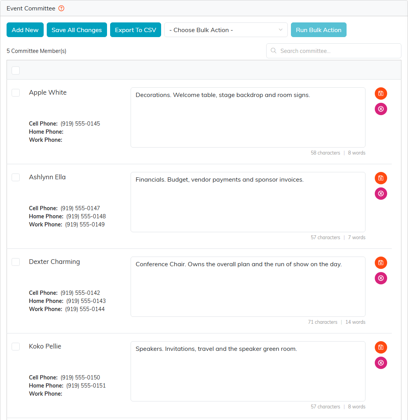
Task: Toggle the select-all header checkbox
Action: click(x=16, y=70)
